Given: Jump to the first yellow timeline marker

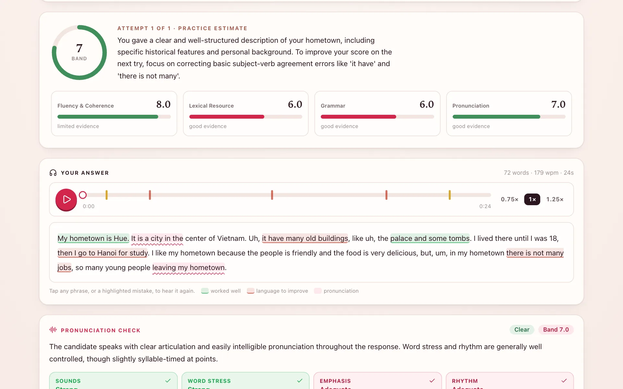Looking at the screenshot, I should [106, 195].
